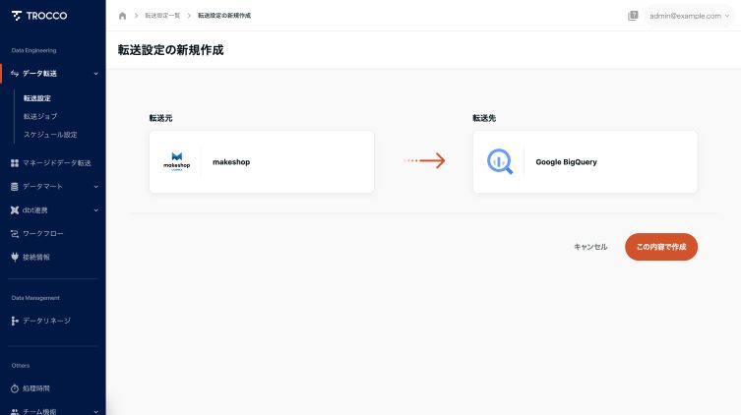741x415 pixels.
Task: Click the home icon in the breadcrumb
Action: (122, 16)
